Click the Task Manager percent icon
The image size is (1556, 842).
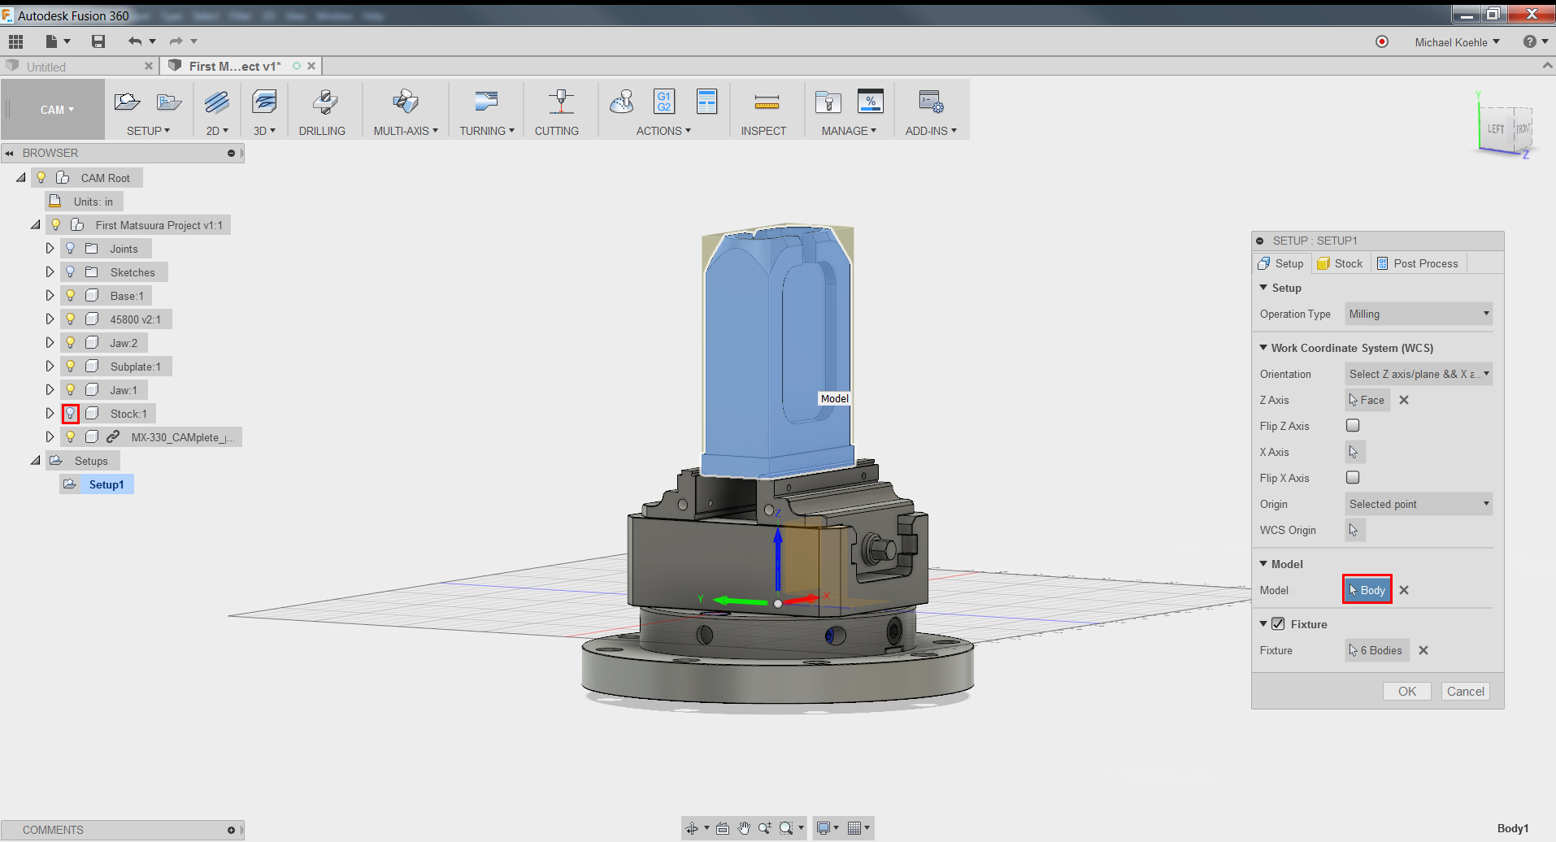(870, 102)
